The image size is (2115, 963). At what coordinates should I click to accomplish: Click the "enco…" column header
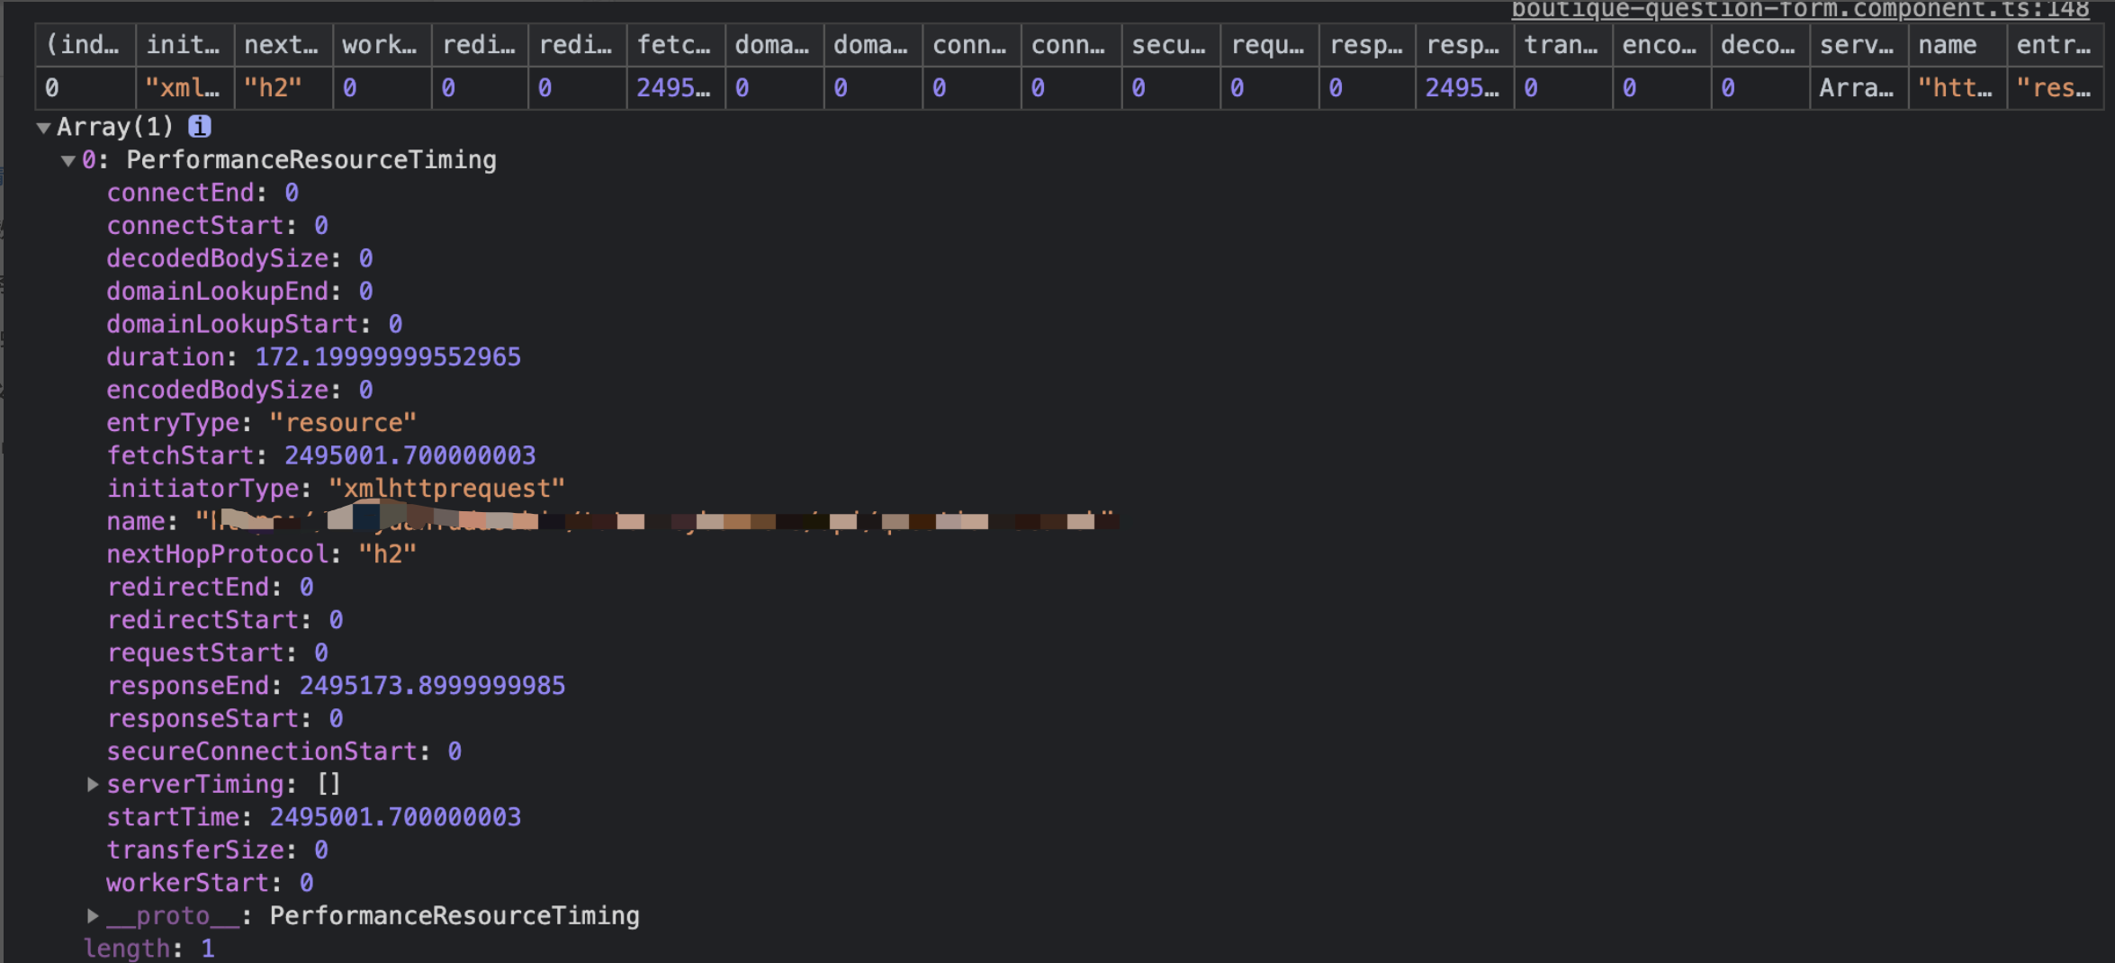click(1662, 45)
